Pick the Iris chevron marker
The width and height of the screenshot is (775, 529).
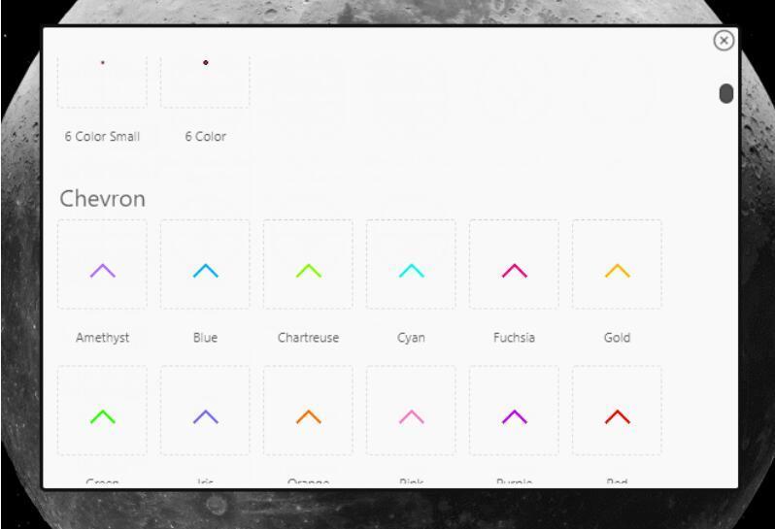click(x=205, y=411)
